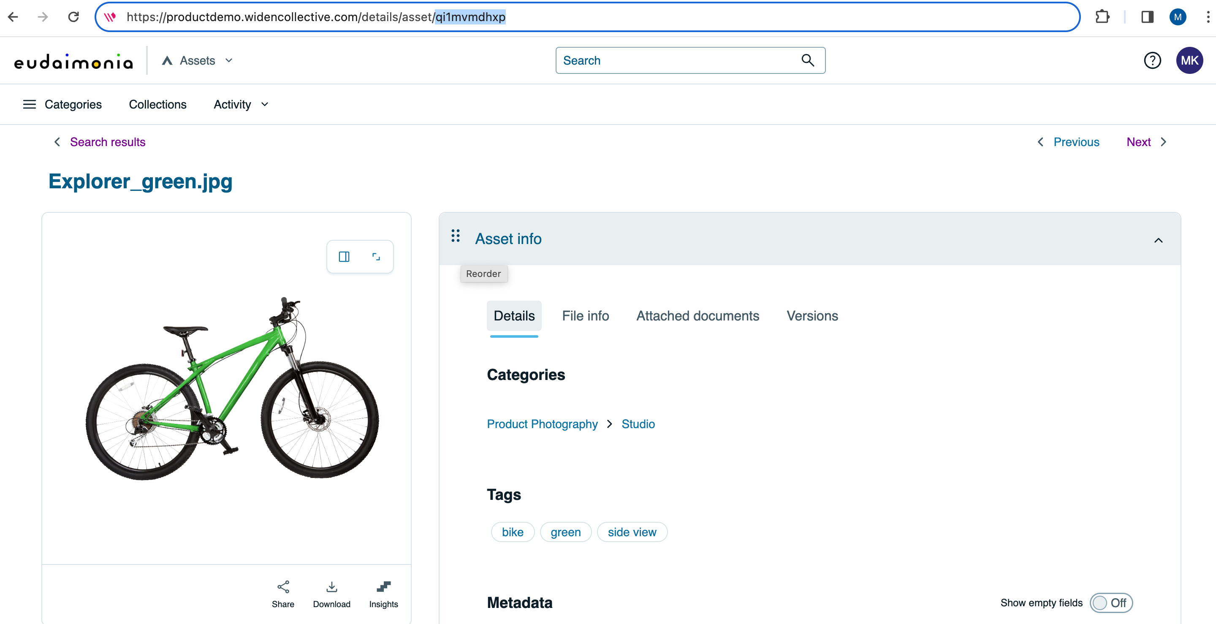This screenshot has width=1216, height=624.
Task: Download the green bike image
Action: click(331, 594)
